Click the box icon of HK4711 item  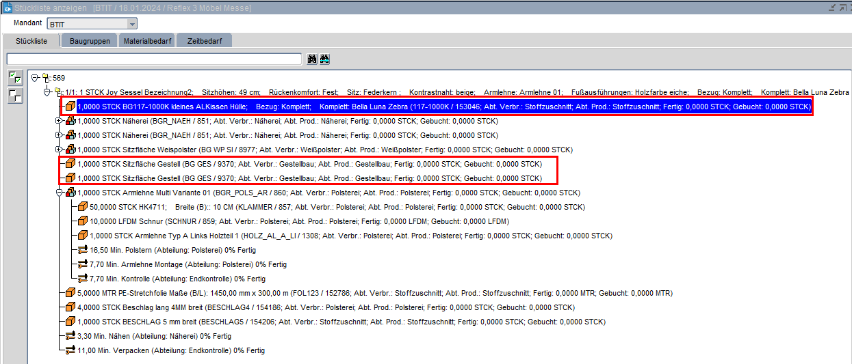tap(82, 207)
